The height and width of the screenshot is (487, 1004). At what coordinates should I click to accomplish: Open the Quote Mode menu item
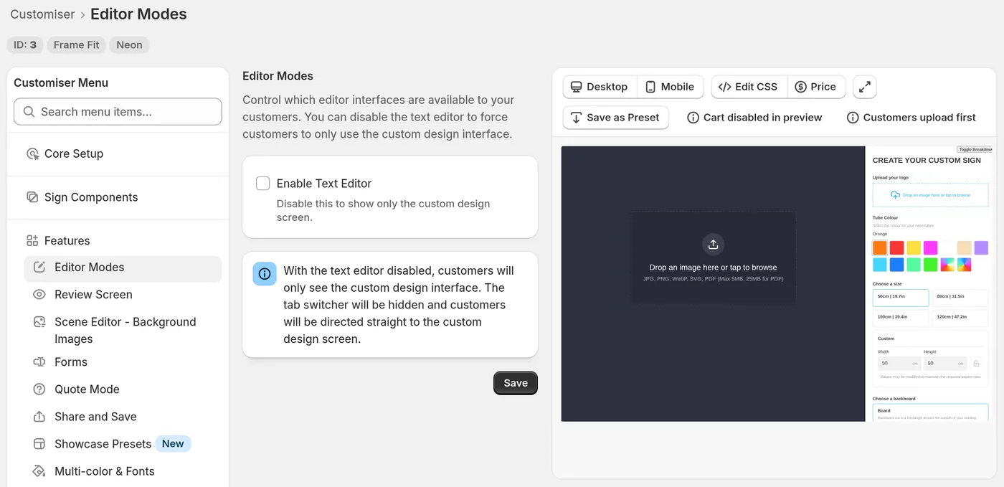pyautogui.click(x=123, y=389)
